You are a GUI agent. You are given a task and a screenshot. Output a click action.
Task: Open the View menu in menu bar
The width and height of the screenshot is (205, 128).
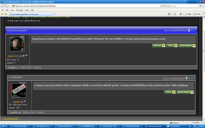[12, 10]
